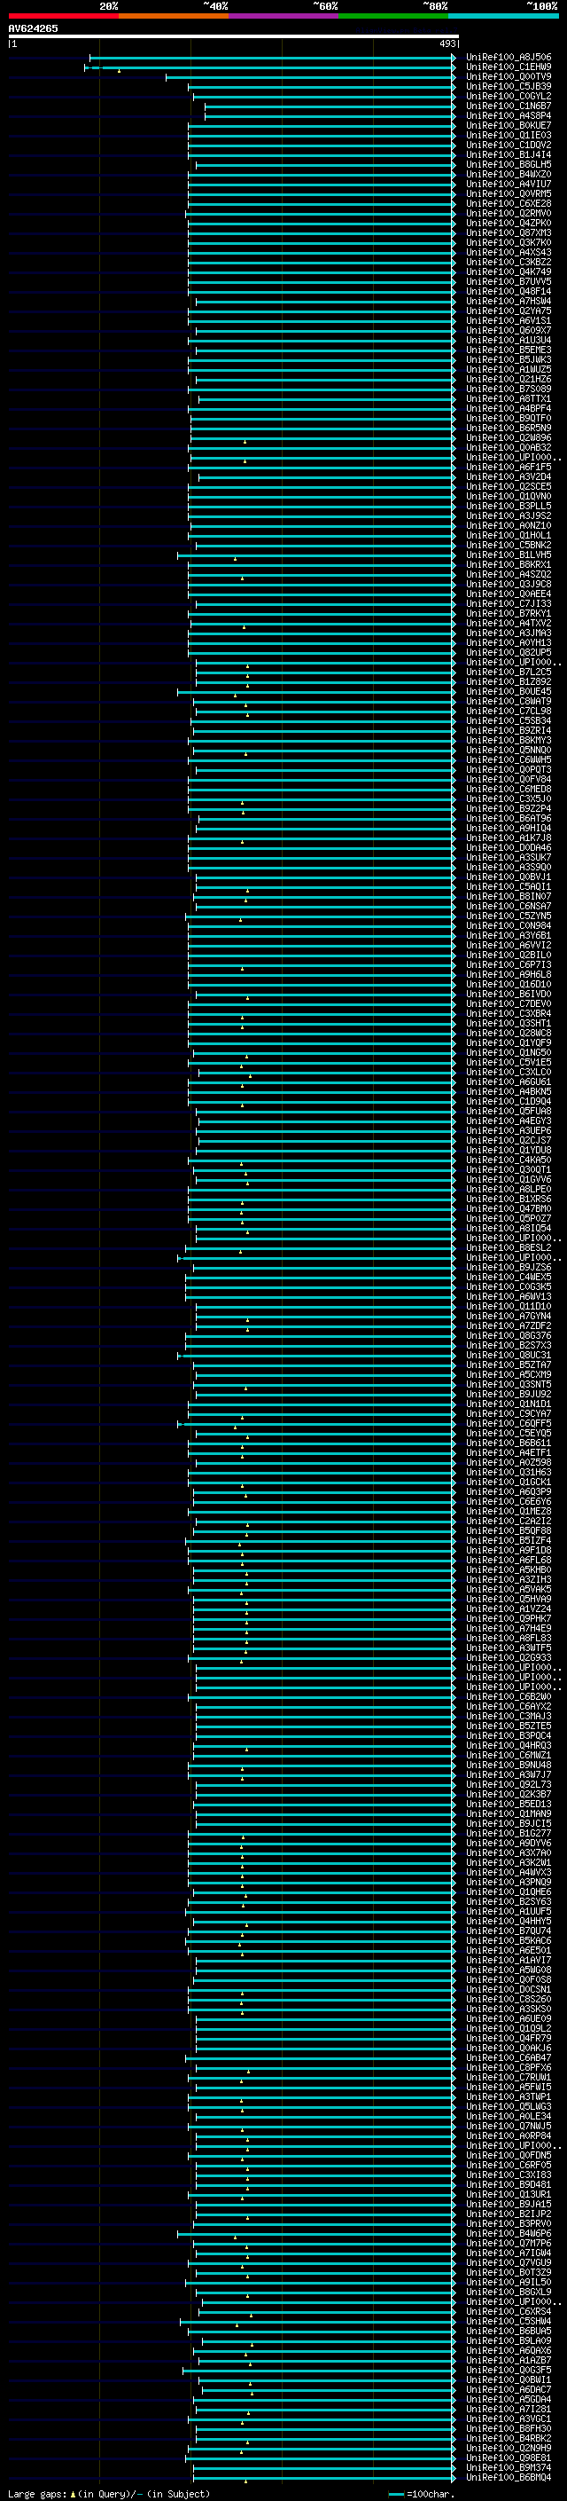This screenshot has width=567, height=2501.
Task: Select label UniRef100_Q3SNT5
Action: (x=508, y=1385)
